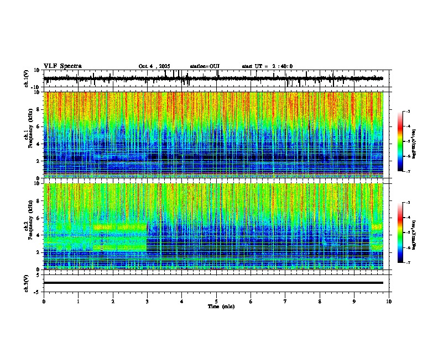Click time axis tick label "10"
This screenshot has height=338, width=438.
point(389,302)
